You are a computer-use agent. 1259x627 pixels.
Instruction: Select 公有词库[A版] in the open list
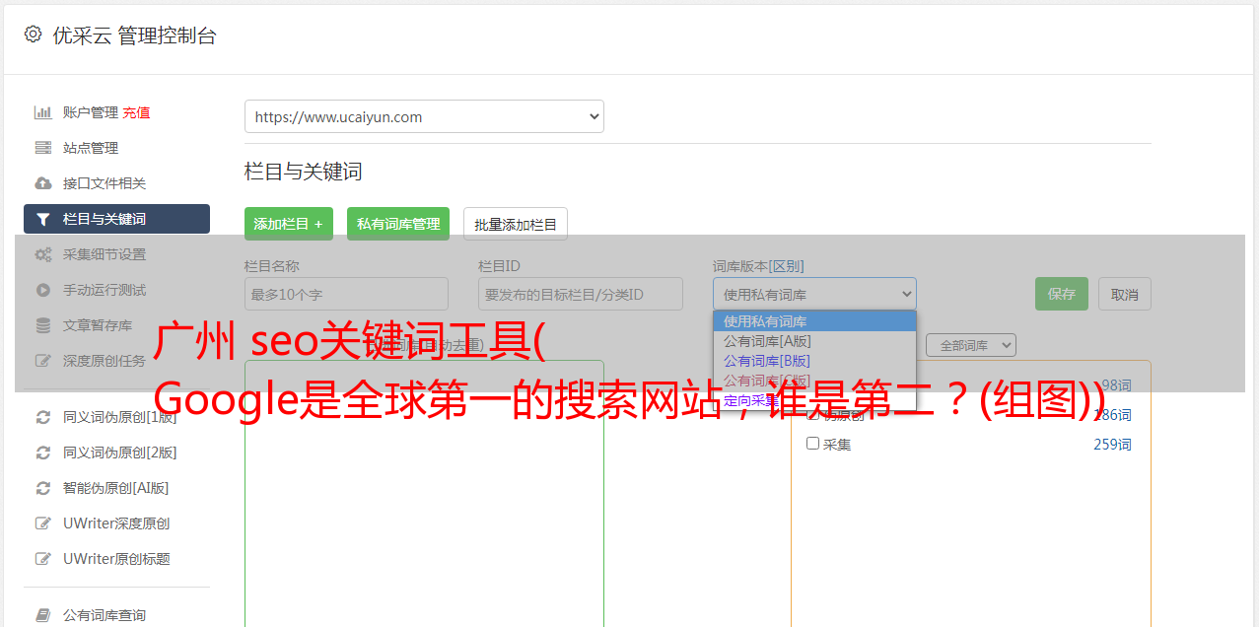tap(814, 341)
